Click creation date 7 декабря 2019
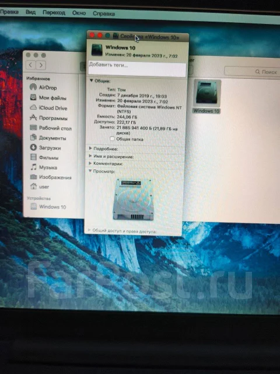280x374 pixels. pyautogui.click(x=142, y=96)
